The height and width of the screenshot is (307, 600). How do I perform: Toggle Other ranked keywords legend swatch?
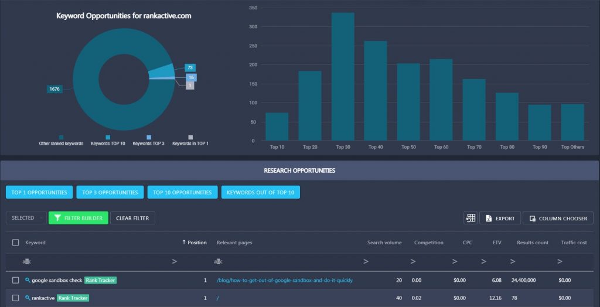(x=61, y=137)
